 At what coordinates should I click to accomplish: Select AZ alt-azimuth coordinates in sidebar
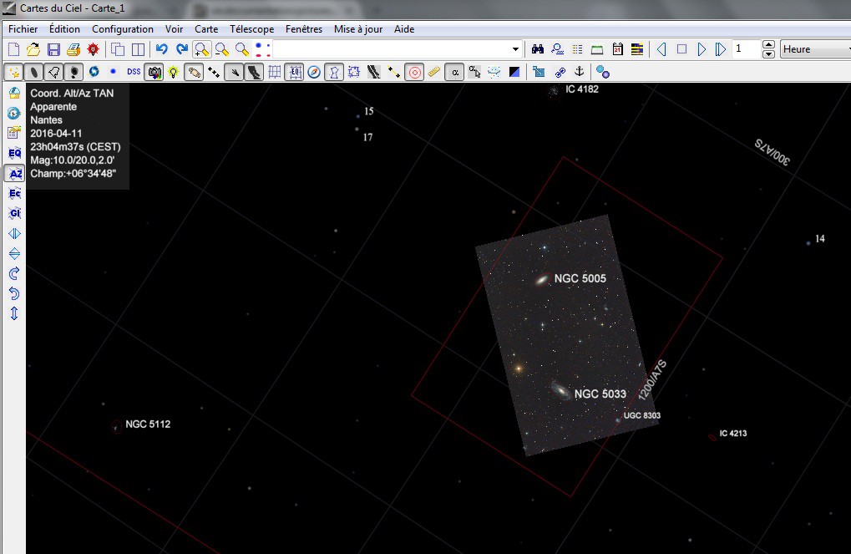pyautogui.click(x=15, y=173)
